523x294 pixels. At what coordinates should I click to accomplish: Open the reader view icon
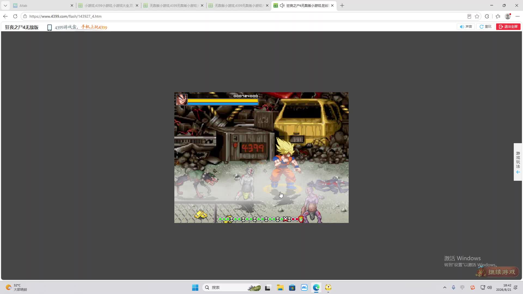pos(469,16)
